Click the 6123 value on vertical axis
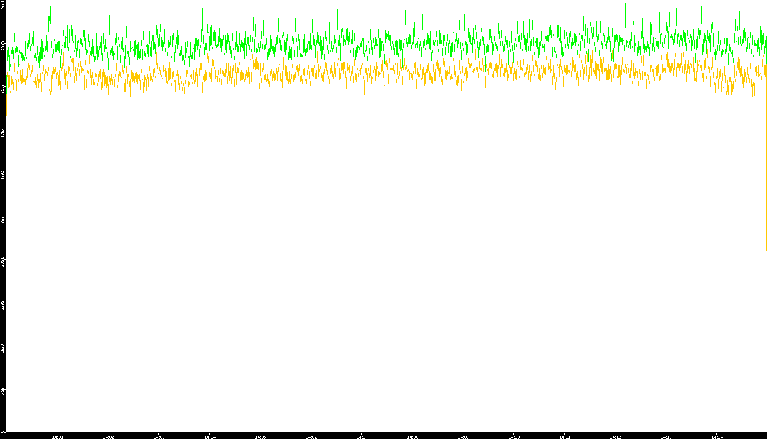This screenshot has width=767, height=439. (x=3, y=88)
